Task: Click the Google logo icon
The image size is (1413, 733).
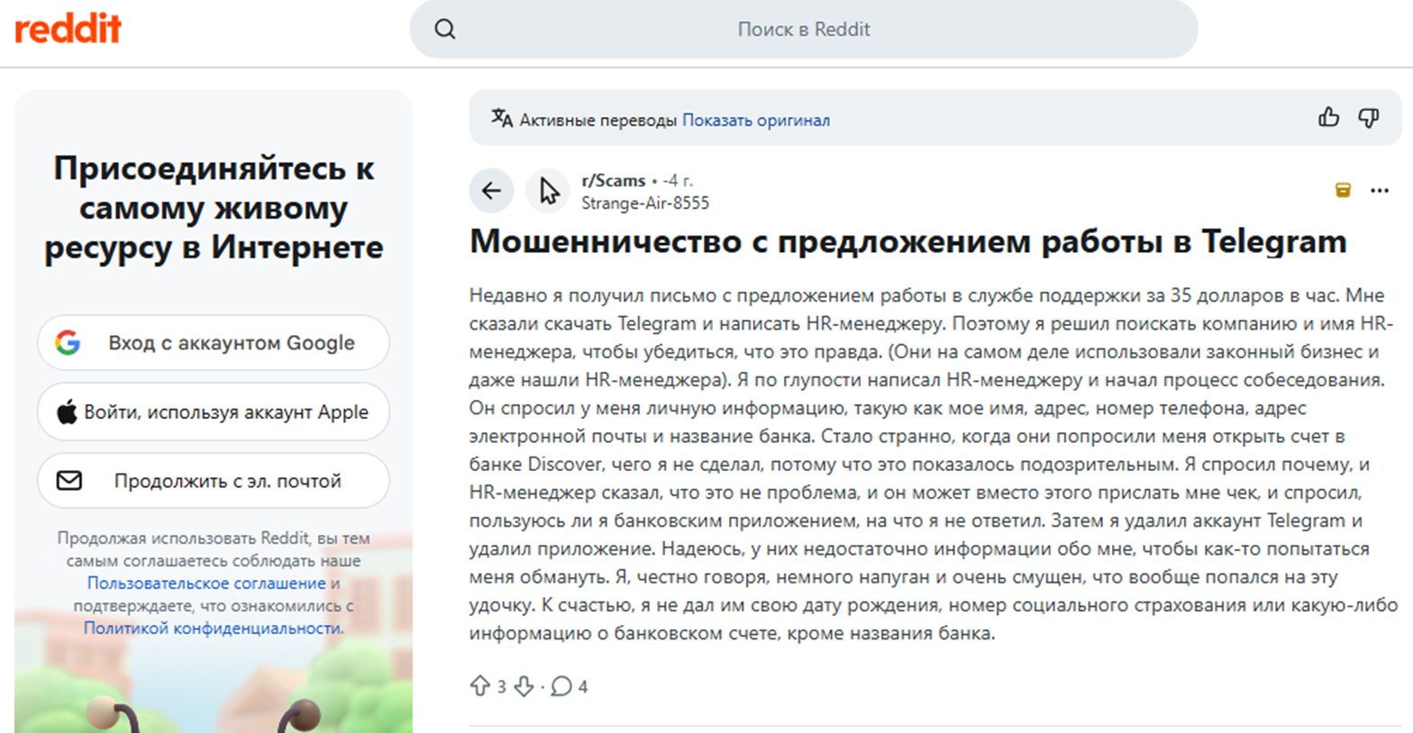Action: tap(68, 342)
